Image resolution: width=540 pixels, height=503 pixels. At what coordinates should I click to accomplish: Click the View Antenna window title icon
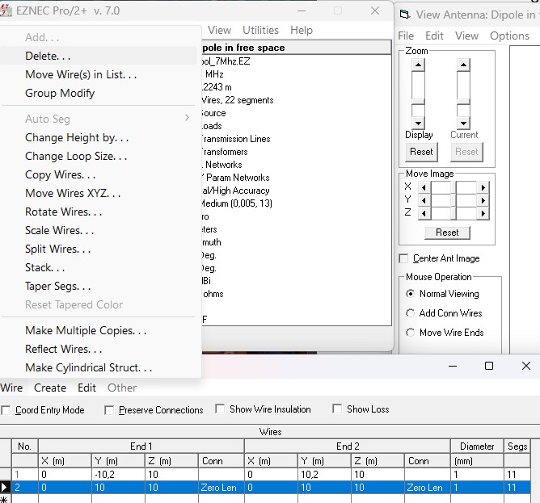pyautogui.click(x=405, y=15)
